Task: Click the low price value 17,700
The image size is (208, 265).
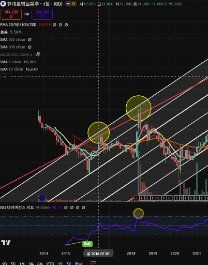Action: 125,4
